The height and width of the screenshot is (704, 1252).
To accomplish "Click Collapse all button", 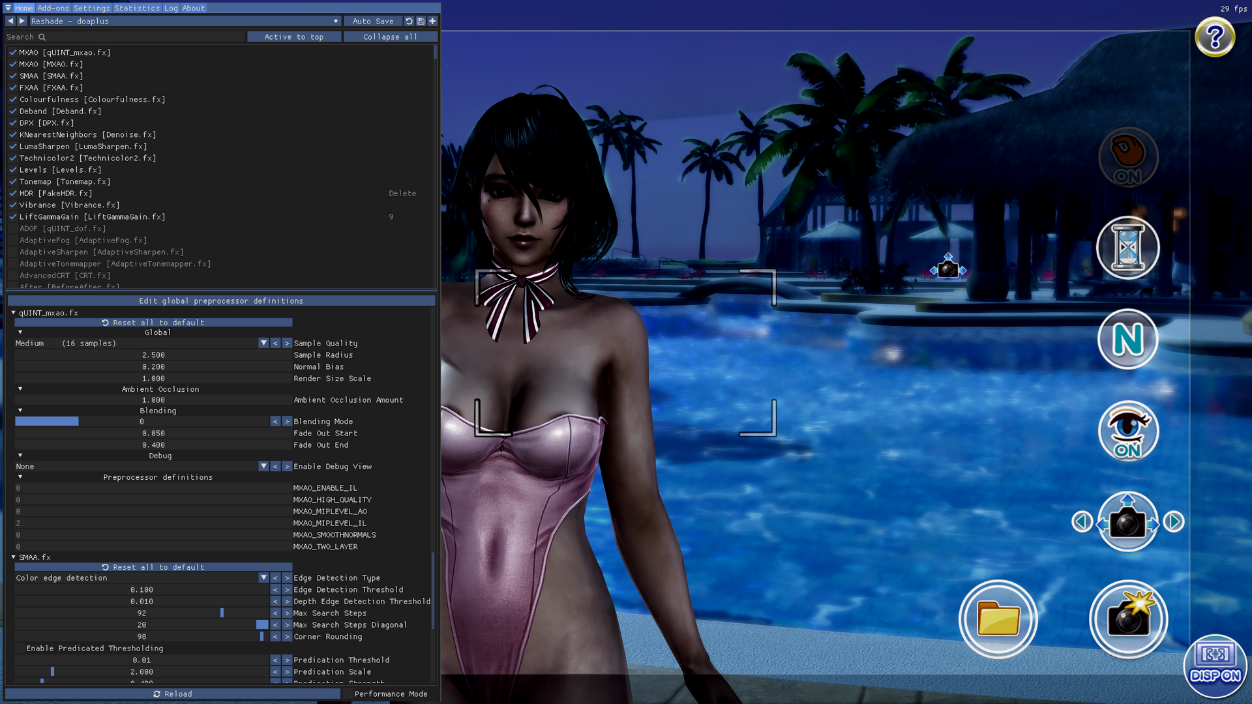I will pyautogui.click(x=391, y=37).
